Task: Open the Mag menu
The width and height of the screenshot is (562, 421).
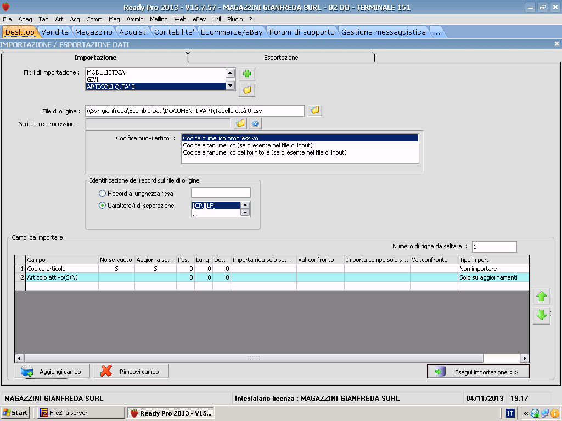Action: (114, 19)
